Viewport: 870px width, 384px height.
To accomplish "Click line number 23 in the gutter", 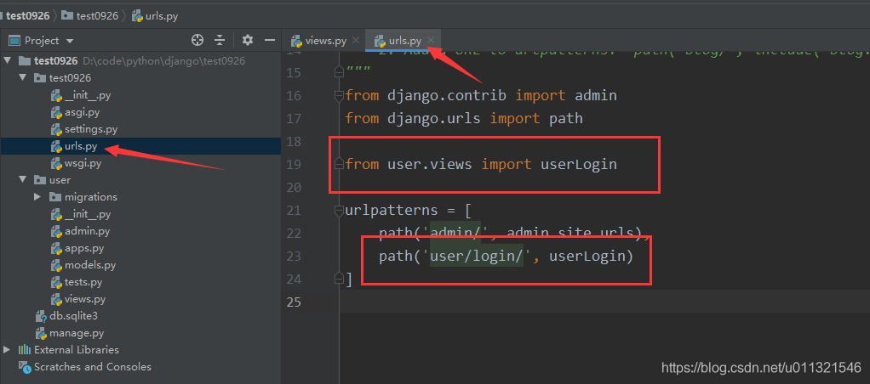I will click(294, 256).
